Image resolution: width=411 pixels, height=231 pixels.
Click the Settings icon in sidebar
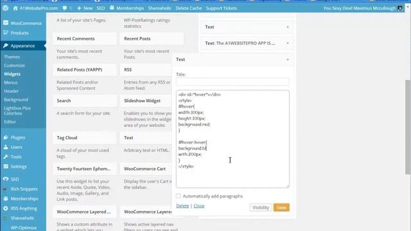coord(6,166)
